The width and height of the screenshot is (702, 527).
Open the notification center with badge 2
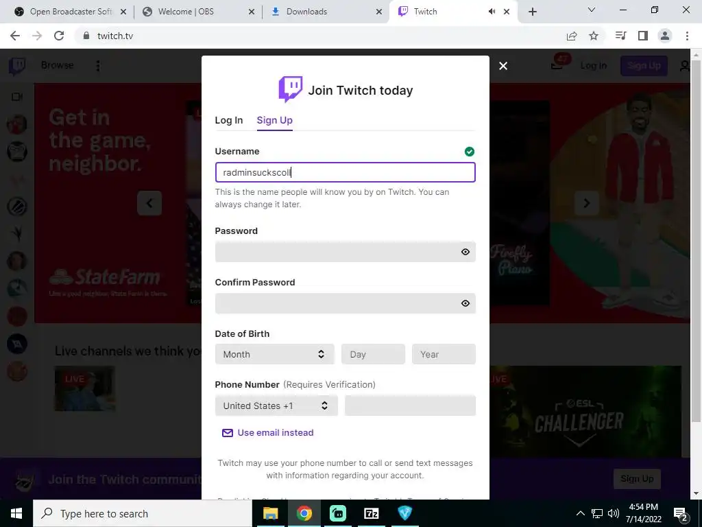[680, 514]
